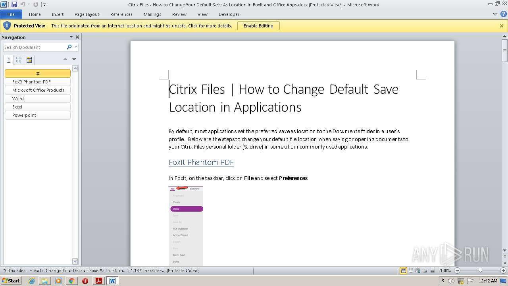Click the status bar character count text
The height and width of the screenshot is (286, 508).
click(x=147, y=271)
